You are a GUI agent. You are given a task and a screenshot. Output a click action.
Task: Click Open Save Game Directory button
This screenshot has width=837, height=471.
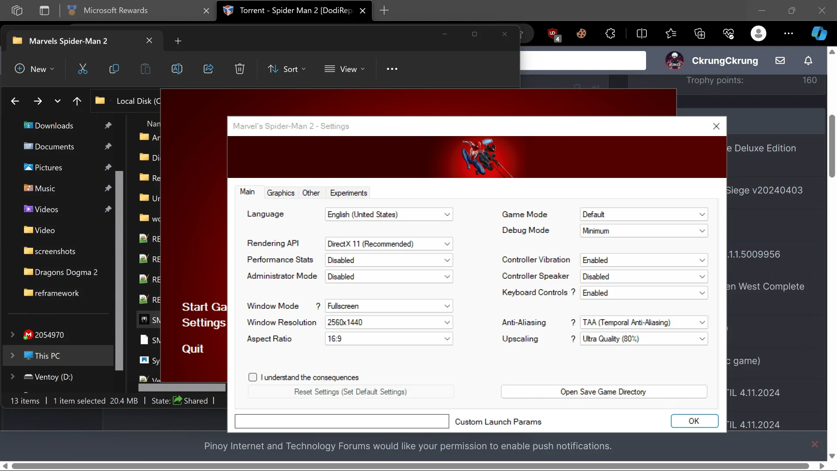(x=604, y=392)
